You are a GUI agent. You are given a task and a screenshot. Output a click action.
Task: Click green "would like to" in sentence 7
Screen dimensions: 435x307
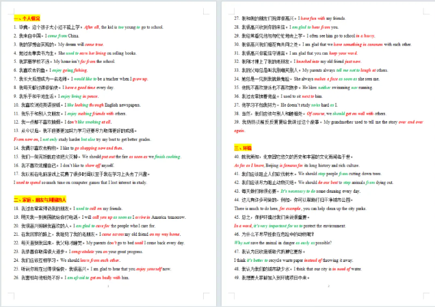pyautogui.click(x=85, y=79)
